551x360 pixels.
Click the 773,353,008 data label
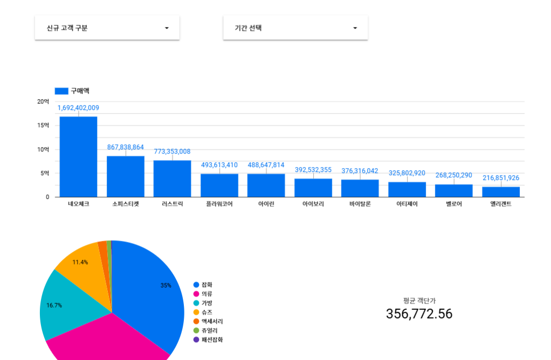click(172, 151)
